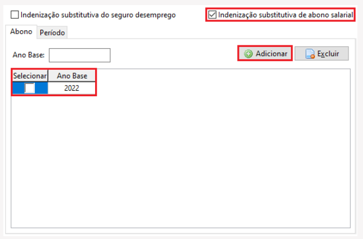Image resolution: width=363 pixels, height=239 pixels.
Task: Click the Ano Base column header
Action: (x=72, y=76)
